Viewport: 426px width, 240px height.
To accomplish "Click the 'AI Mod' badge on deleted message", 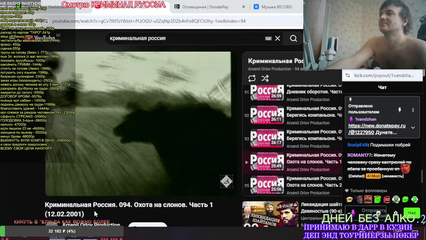I will tap(373, 176).
